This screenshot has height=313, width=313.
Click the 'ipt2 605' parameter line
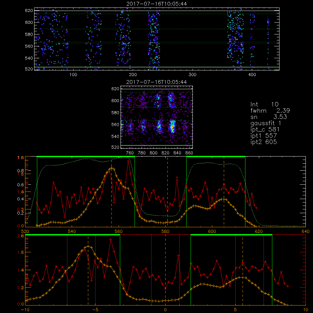264,142
